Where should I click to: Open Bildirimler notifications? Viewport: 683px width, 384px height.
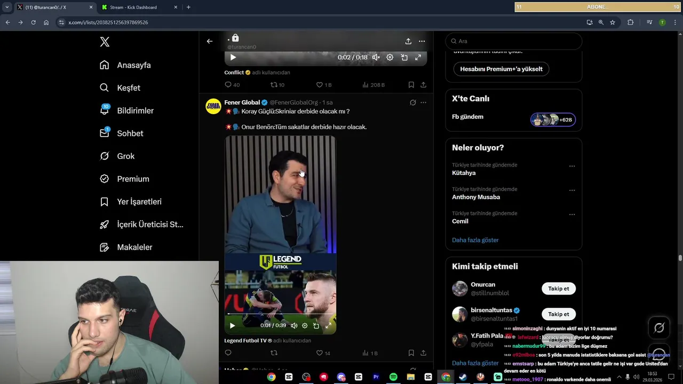coord(126,110)
